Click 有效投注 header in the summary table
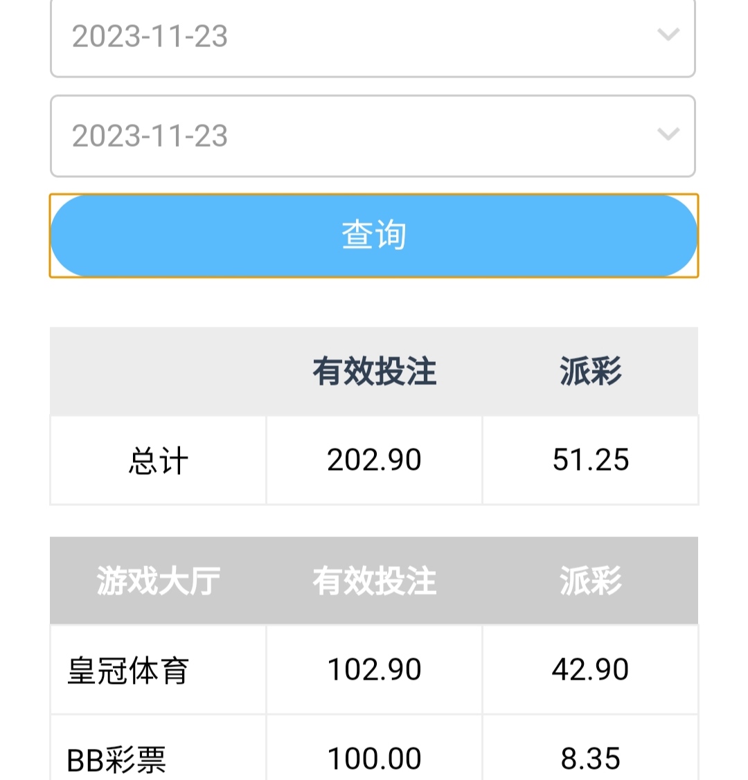Image resolution: width=748 pixels, height=780 pixels. click(374, 372)
